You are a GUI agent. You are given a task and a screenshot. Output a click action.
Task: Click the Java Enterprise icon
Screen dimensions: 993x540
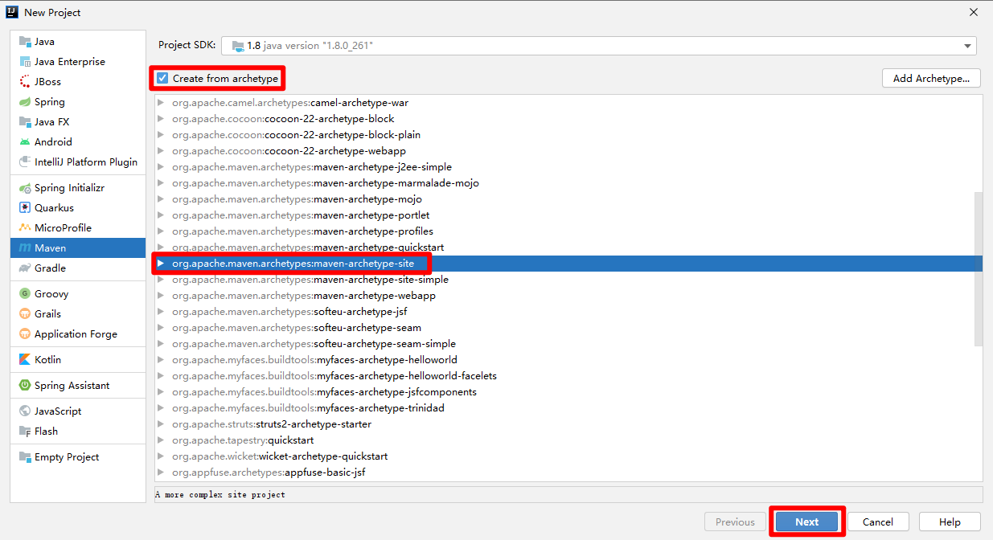[25, 62]
